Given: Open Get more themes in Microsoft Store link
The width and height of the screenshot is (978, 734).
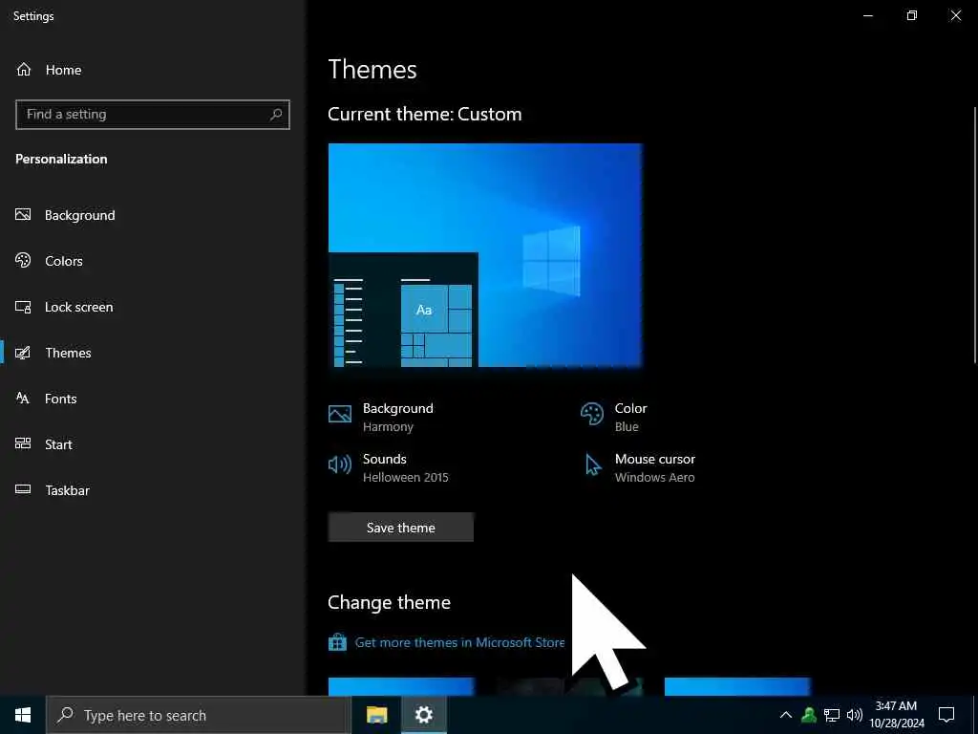Looking at the screenshot, I should (x=459, y=642).
